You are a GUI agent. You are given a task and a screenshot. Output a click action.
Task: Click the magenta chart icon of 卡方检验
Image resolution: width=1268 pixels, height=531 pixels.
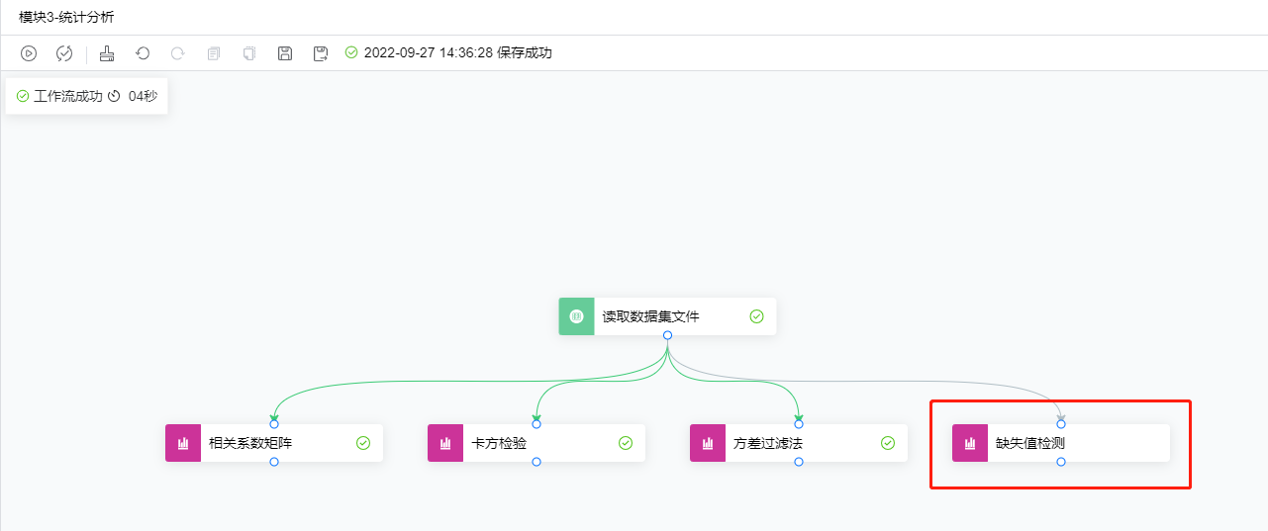tap(445, 443)
